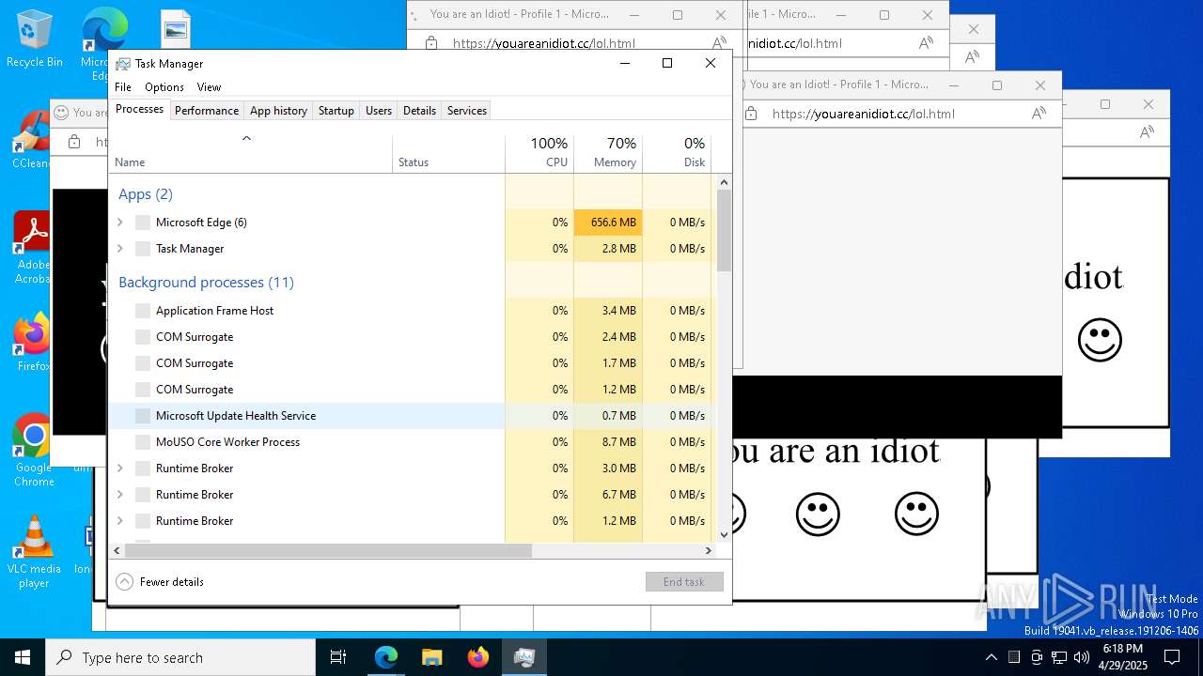Click scroll down arrow of process list

[724, 535]
